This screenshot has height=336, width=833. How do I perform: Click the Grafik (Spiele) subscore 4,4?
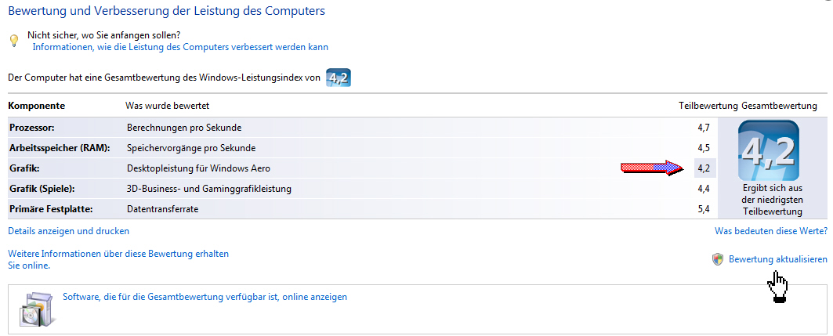click(x=704, y=189)
